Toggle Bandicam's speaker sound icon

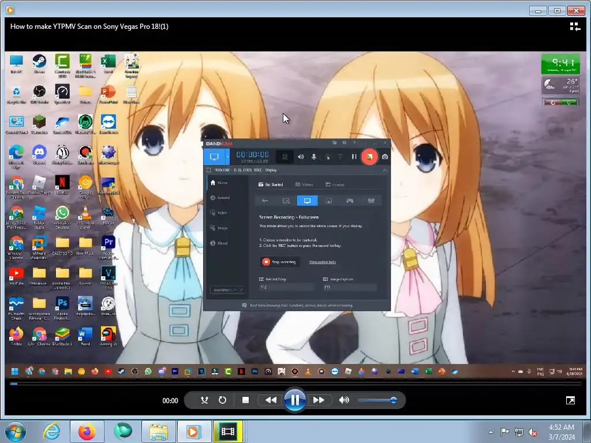(x=300, y=156)
